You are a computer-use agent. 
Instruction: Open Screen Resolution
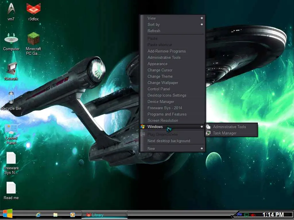pyautogui.click(x=173, y=121)
